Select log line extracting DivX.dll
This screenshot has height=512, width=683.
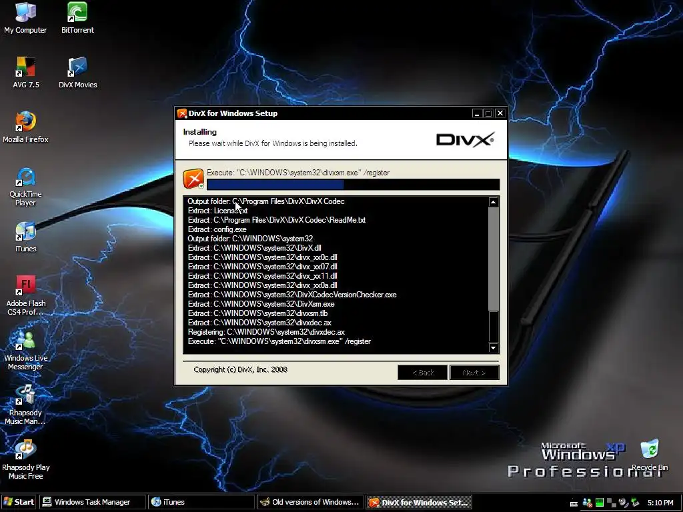(x=254, y=248)
